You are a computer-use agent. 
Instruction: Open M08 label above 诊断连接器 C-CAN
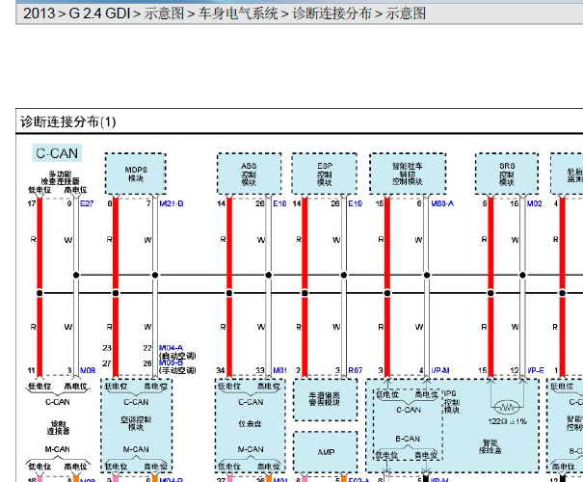(88, 370)
